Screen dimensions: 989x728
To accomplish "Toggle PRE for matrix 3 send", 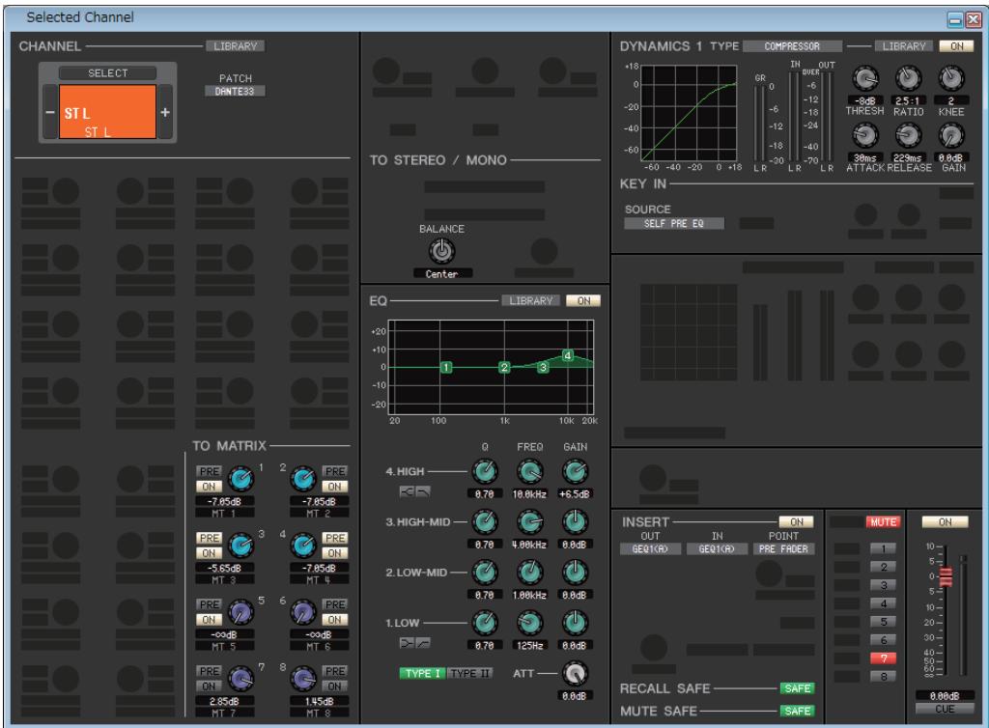I will (209, 539).
